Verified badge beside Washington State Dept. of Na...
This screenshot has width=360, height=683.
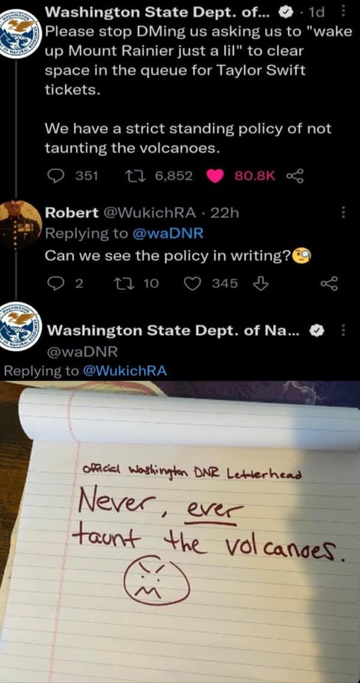pyautogui.click(x=316, y=331)
